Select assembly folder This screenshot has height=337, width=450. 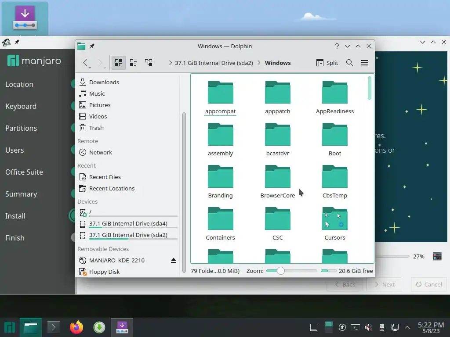[221, 140]
